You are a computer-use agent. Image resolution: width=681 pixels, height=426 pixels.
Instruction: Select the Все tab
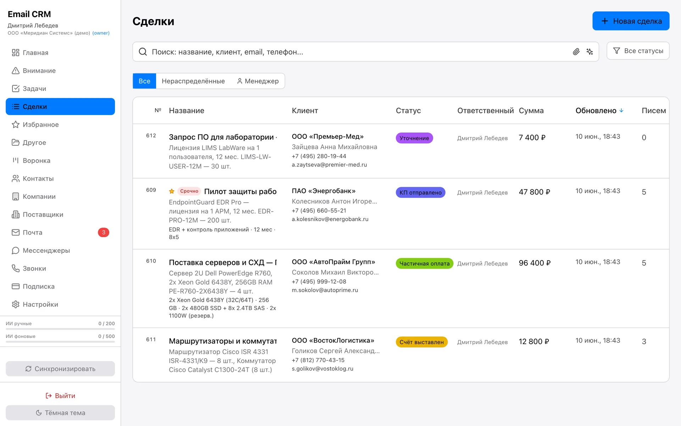(144, 81)
